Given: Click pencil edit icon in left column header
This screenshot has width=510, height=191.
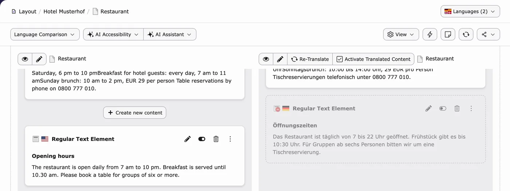Looking at the screenshot, I should coord(39,59).
